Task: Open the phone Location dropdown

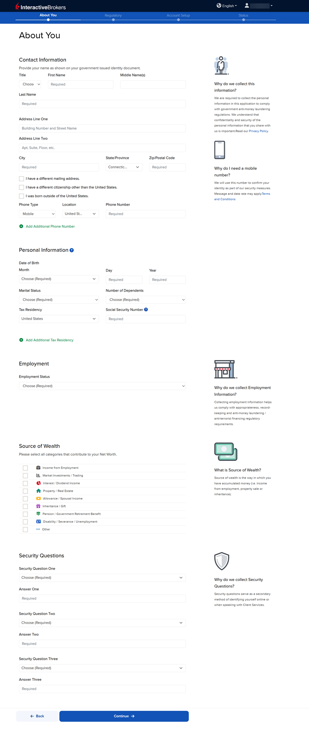Action: coord(80,214)
